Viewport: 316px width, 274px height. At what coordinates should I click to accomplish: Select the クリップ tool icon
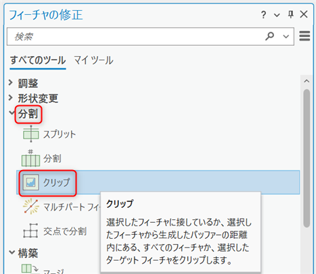pos(31,182)
